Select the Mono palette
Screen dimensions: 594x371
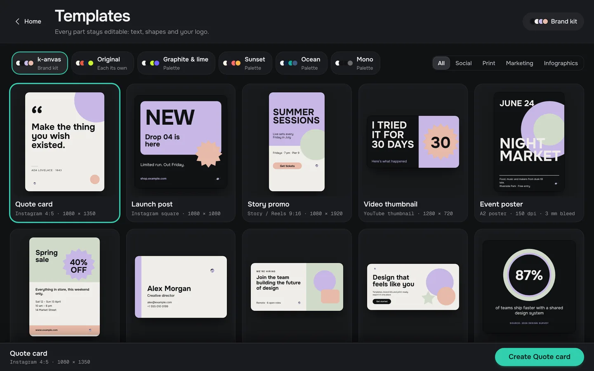[356, 63]
